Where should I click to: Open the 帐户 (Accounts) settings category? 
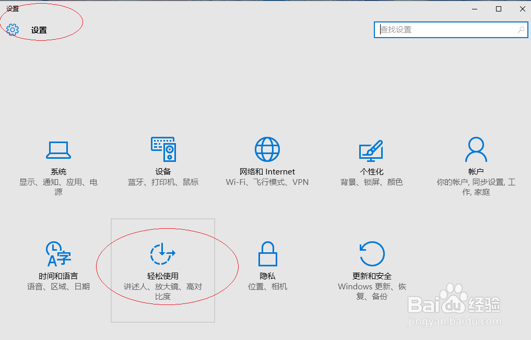click(476, 162)
